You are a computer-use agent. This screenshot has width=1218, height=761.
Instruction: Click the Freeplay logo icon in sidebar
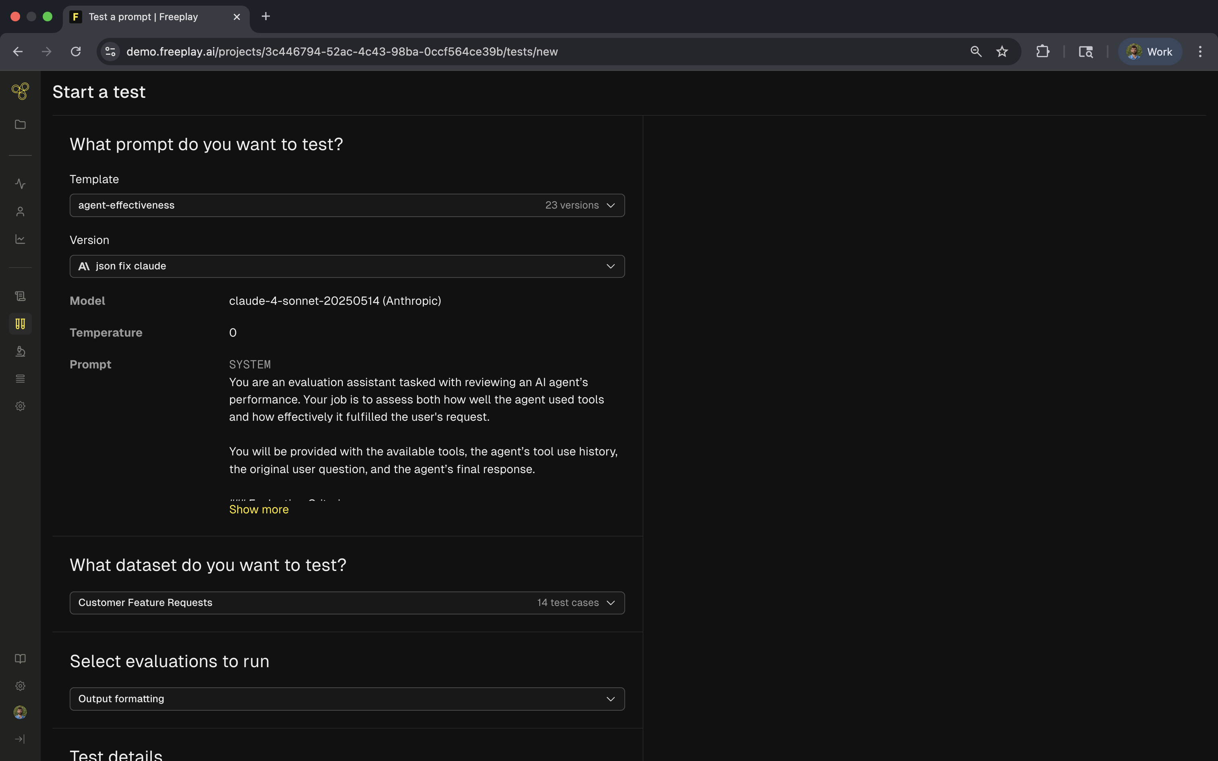click(x=20, y=91)
